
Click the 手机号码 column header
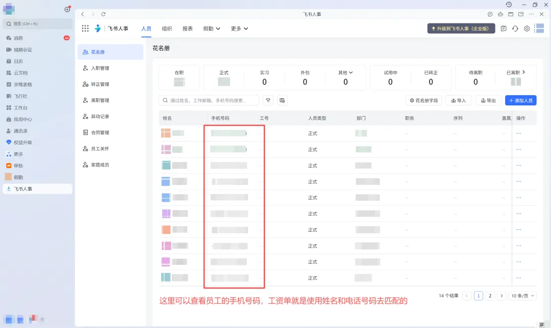coord(220,118)
